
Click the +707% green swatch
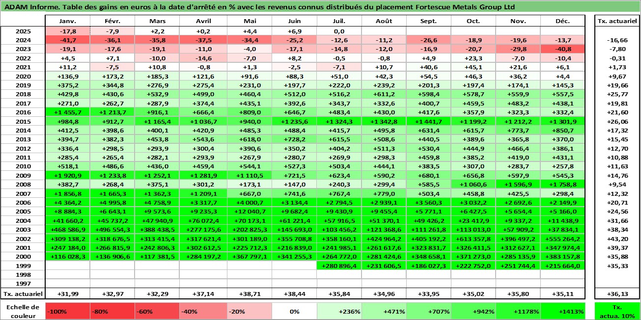point(429,311)
